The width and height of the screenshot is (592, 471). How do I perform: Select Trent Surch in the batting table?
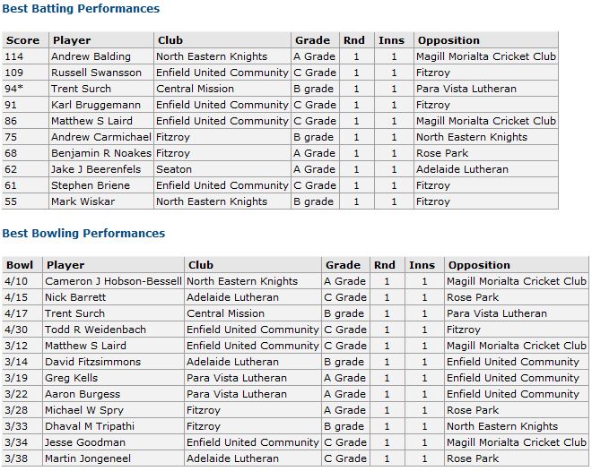(81, 89)
